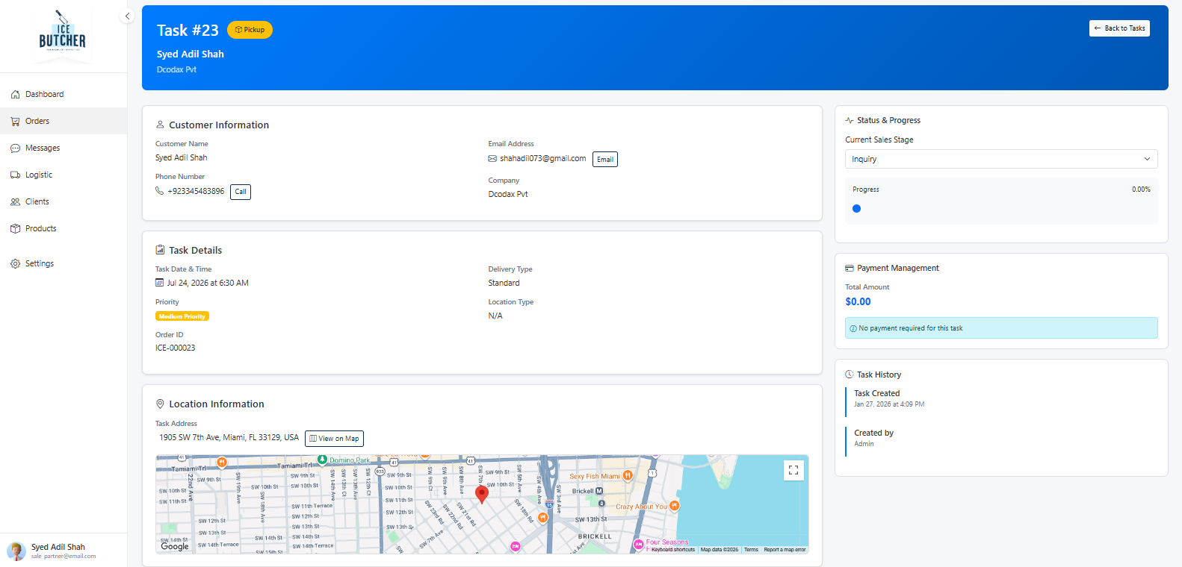Click the Task #23 header title
1182x567 pixels.
188,31
